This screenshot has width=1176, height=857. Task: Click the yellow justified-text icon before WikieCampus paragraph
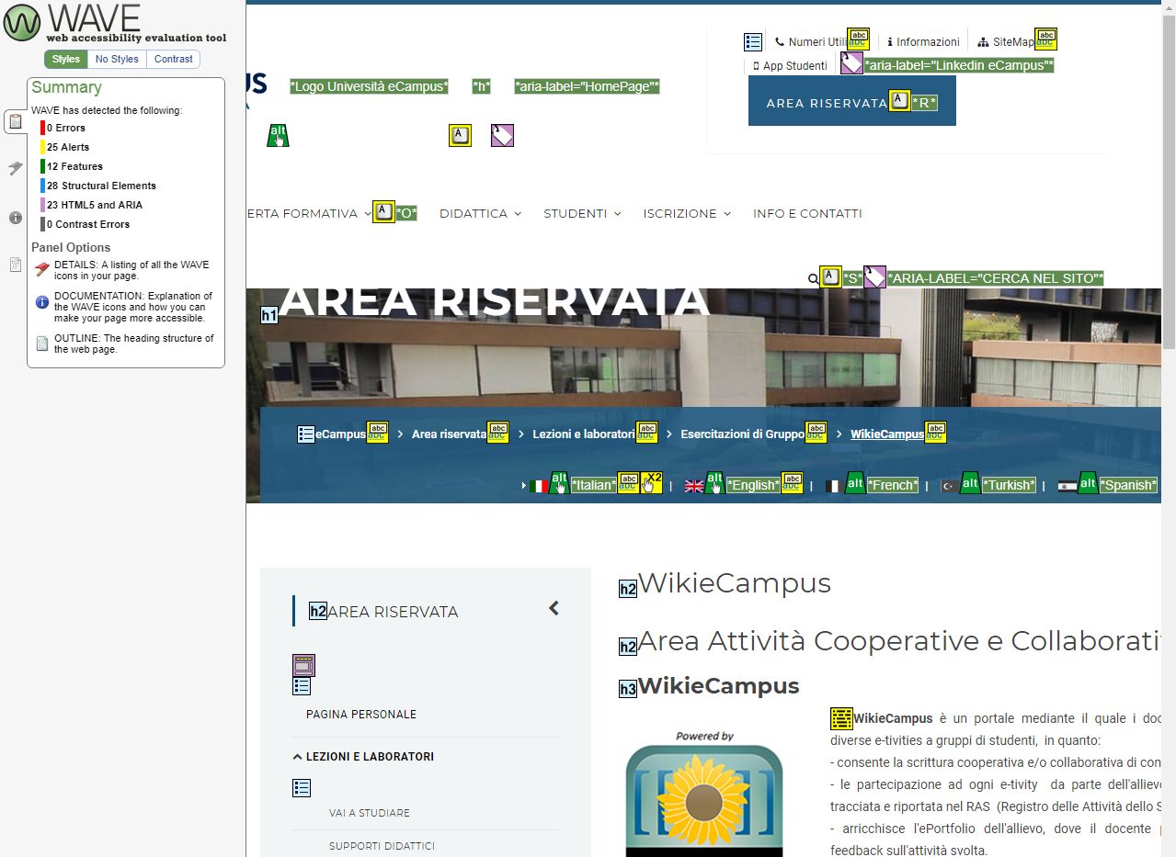(x=841, y=718)
